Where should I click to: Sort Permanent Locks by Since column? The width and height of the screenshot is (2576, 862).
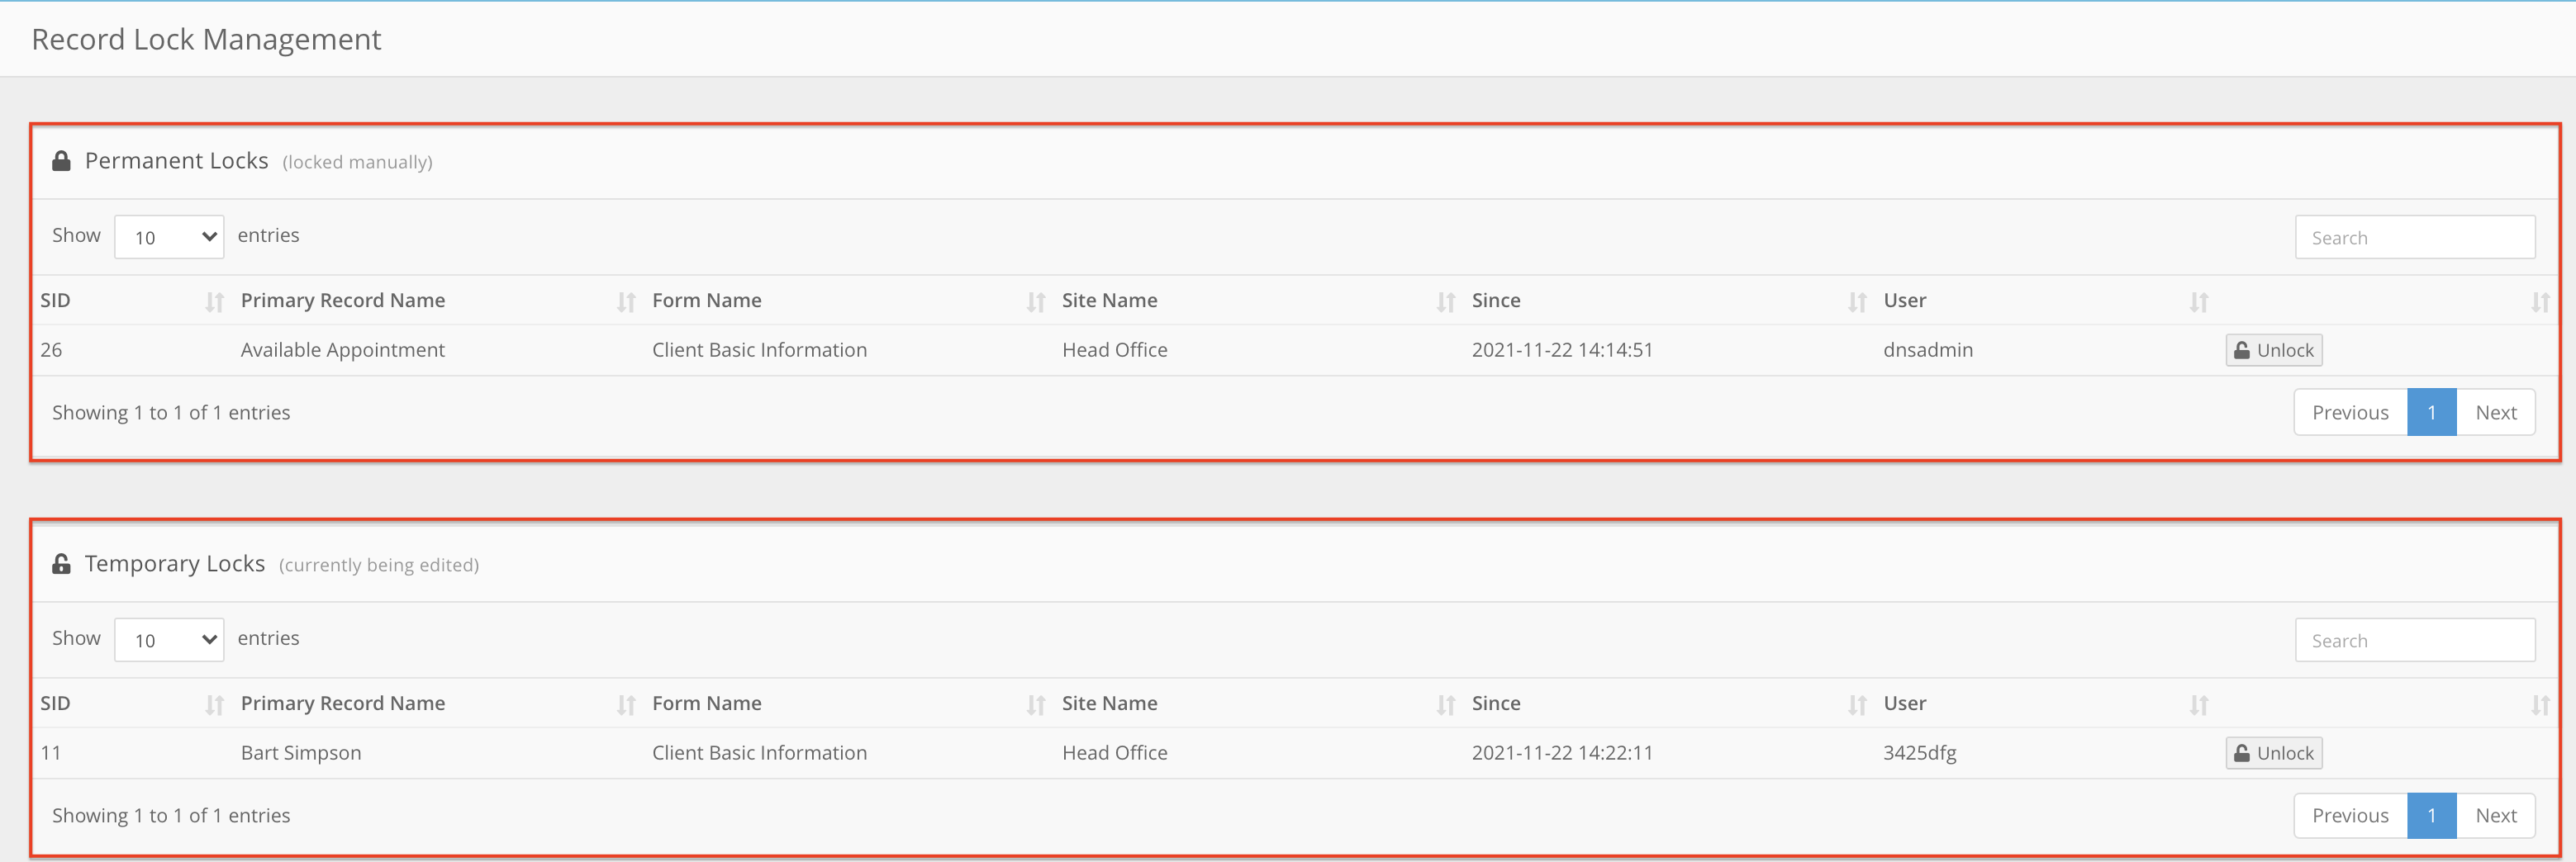(1670, 301)
